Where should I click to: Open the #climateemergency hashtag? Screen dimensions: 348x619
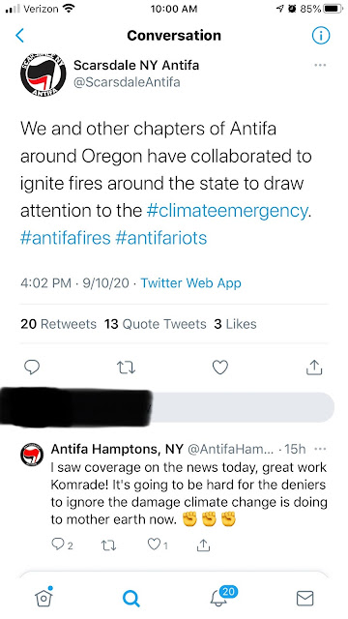coord(226,211)
